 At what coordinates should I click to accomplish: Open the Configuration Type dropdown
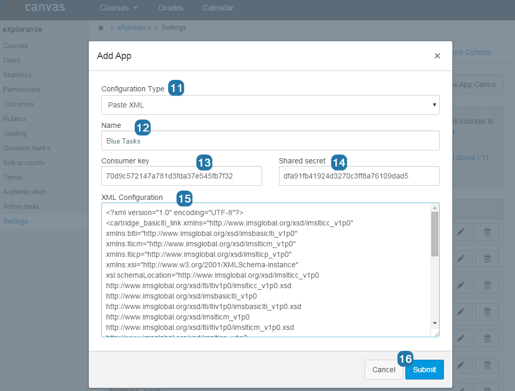point(271,105)
